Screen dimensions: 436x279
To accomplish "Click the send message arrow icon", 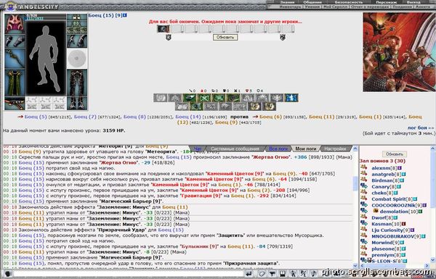I will click(x=249, y=274).
